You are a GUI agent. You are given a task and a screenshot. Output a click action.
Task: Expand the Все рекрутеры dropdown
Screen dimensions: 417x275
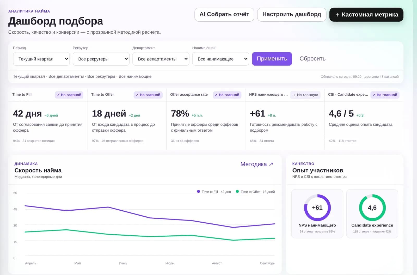(101, 59)
